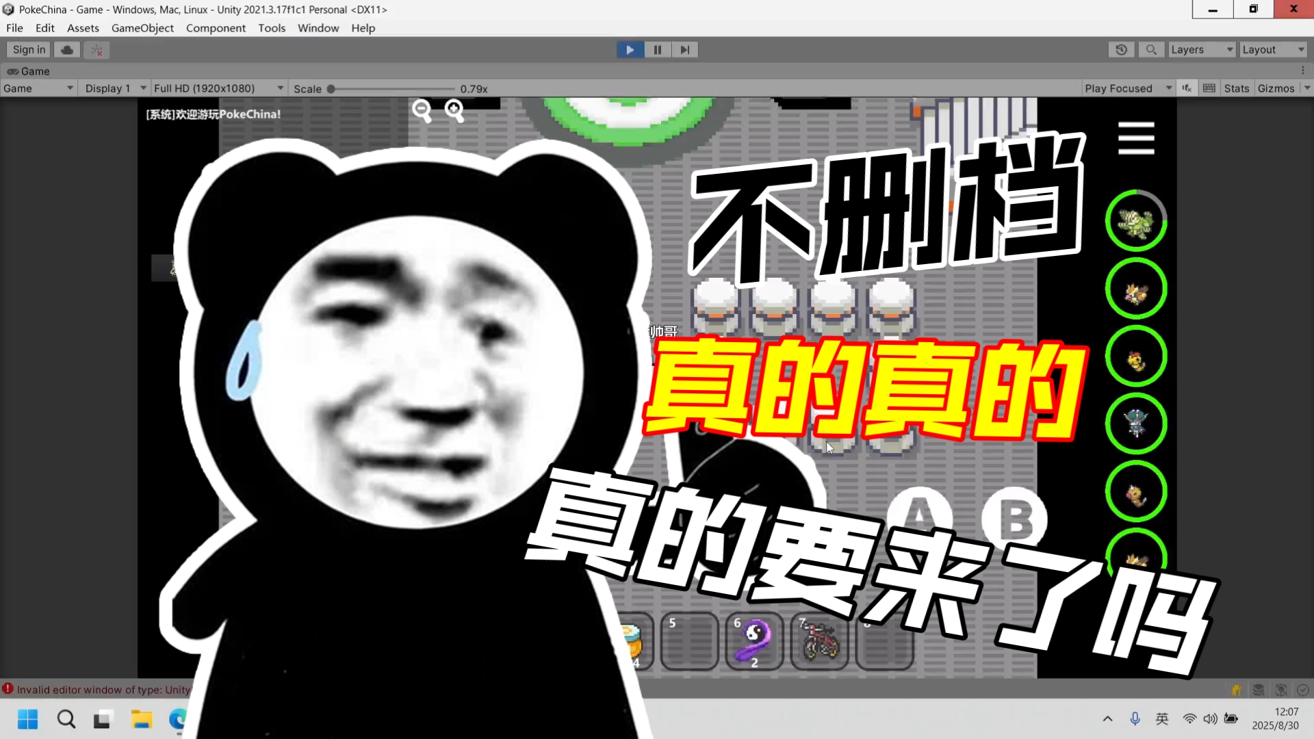Open the GameObject menu
This screenshot has height=739, width=1314.
click(142, 28)
